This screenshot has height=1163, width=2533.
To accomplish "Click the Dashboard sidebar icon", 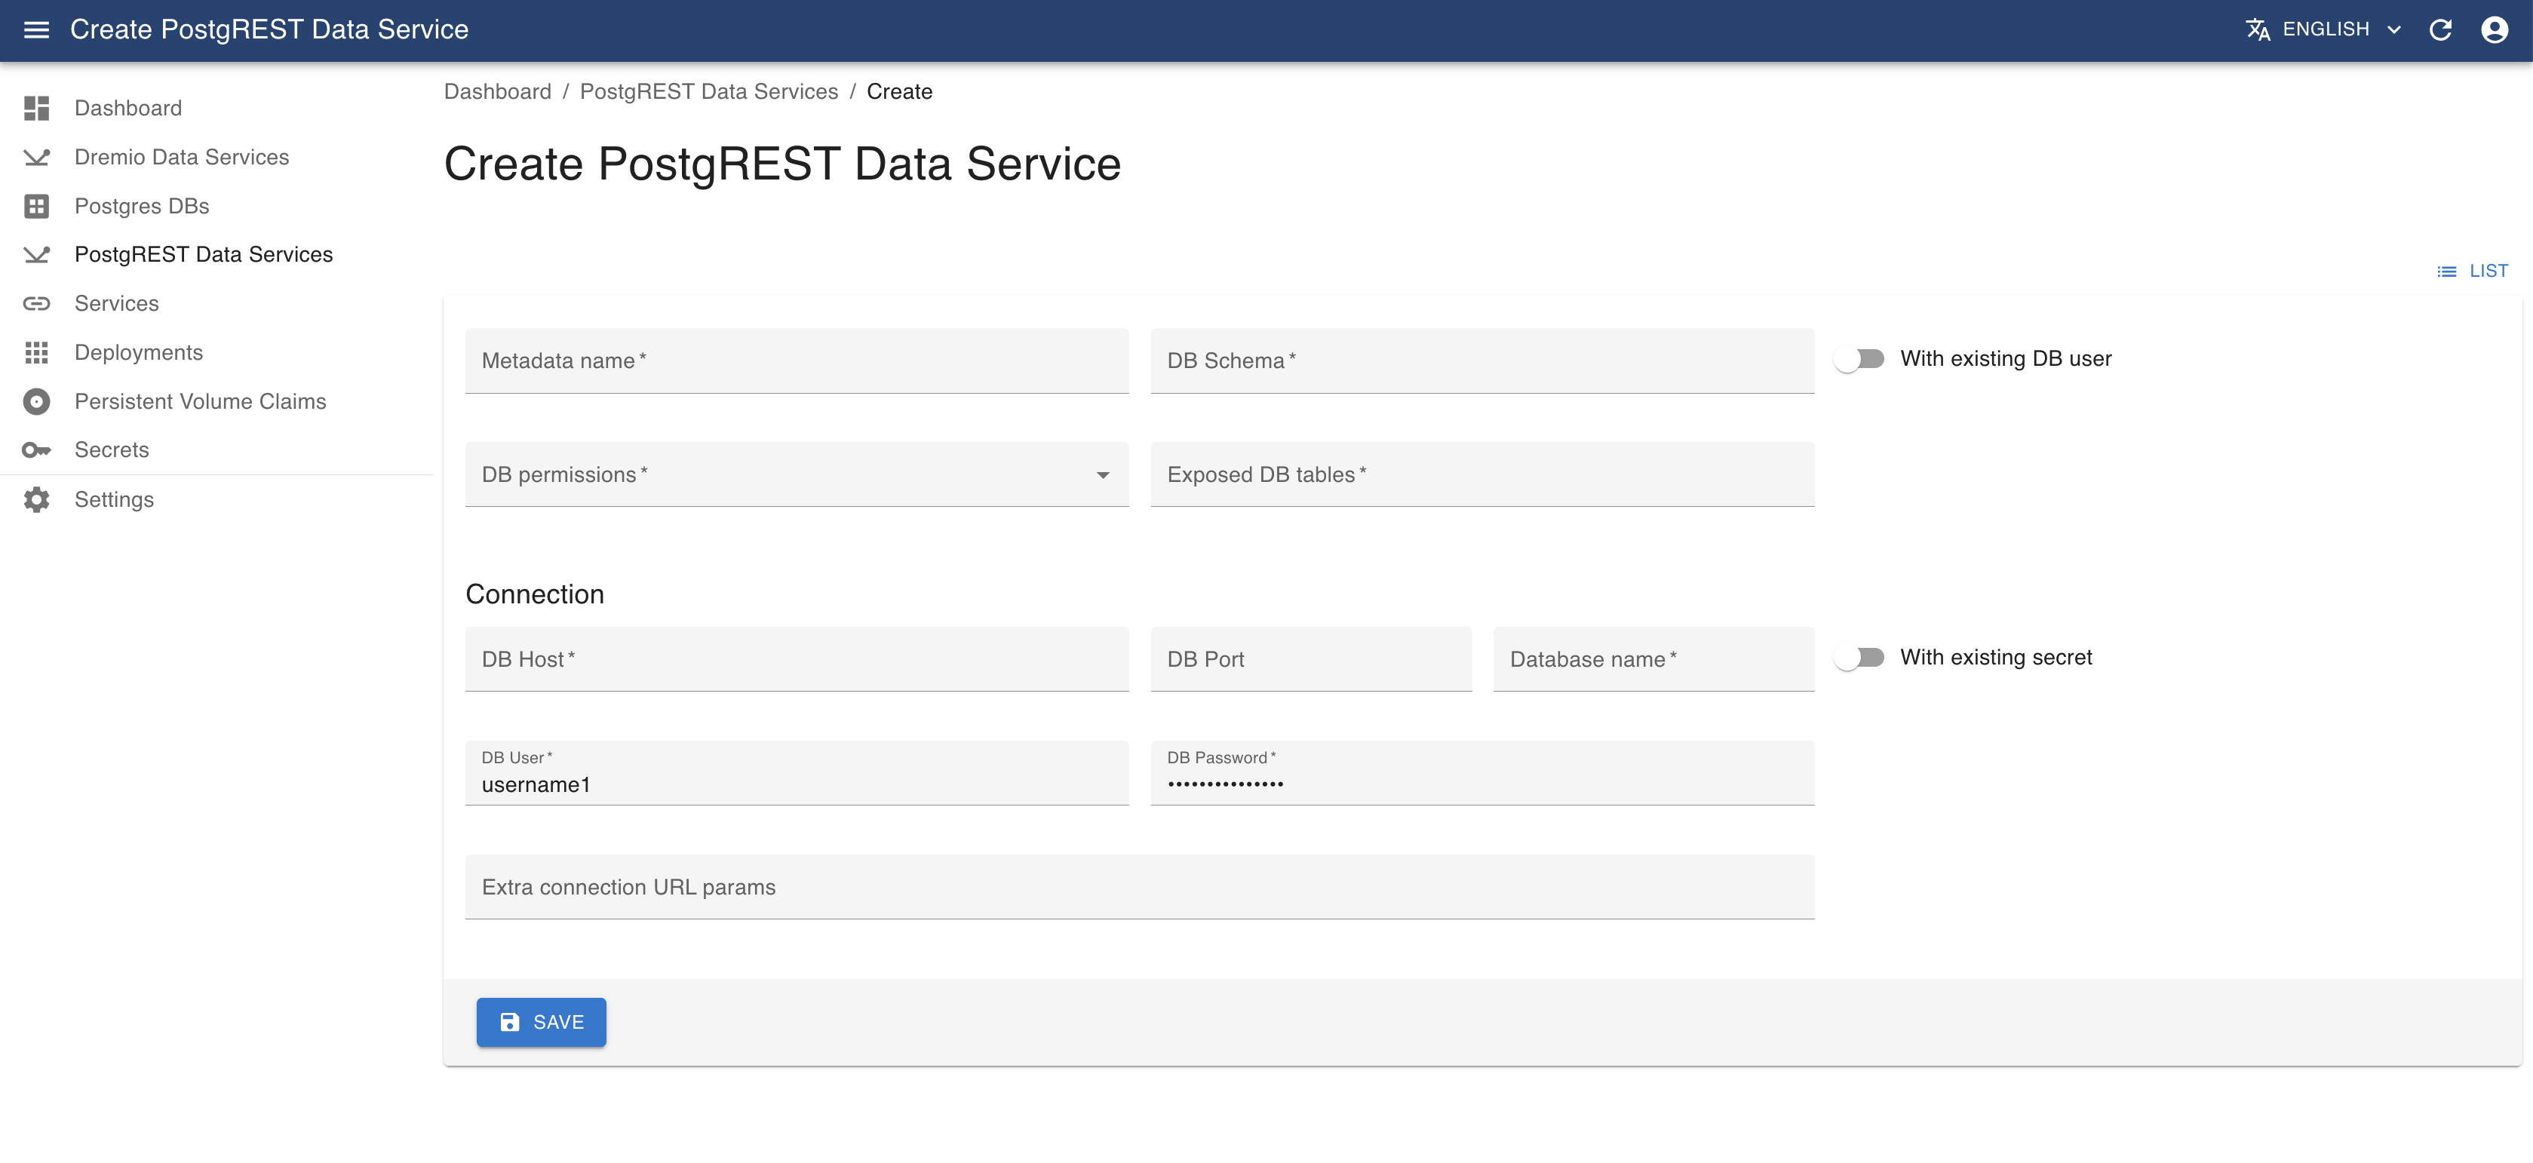I will click(36, 108).
